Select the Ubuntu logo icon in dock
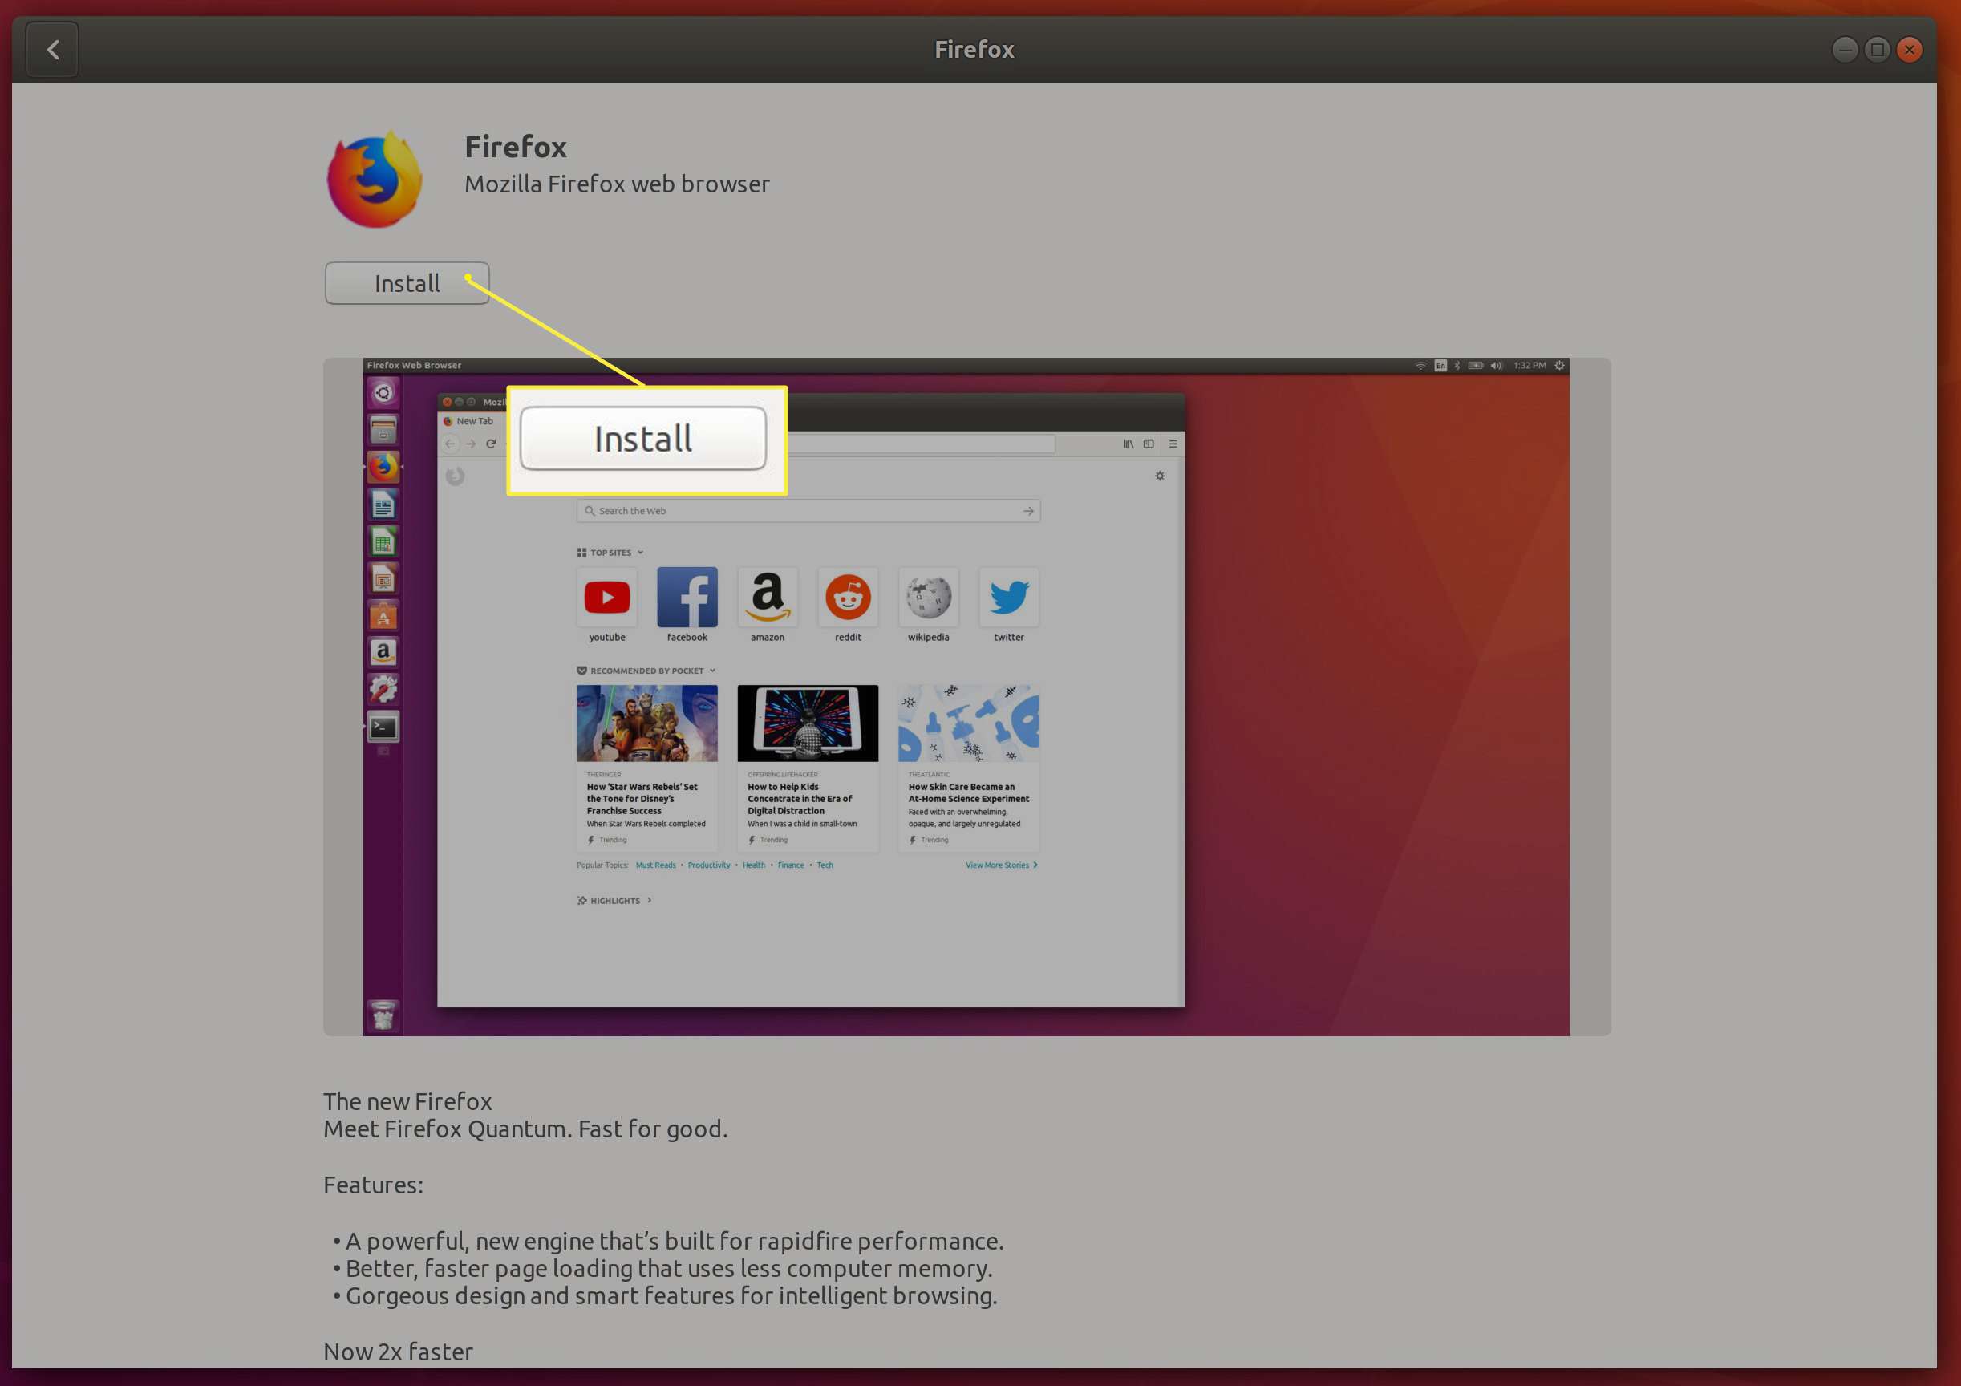 388,390
